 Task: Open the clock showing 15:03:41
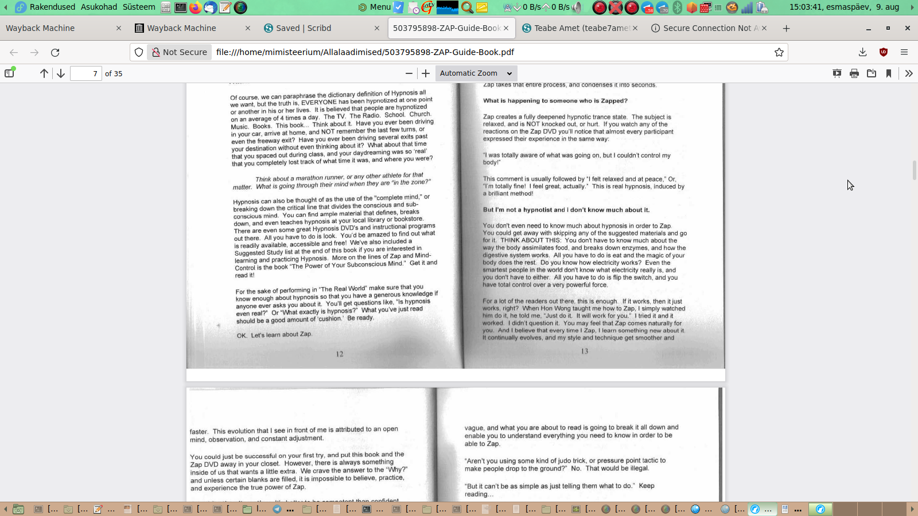point(844,7)
